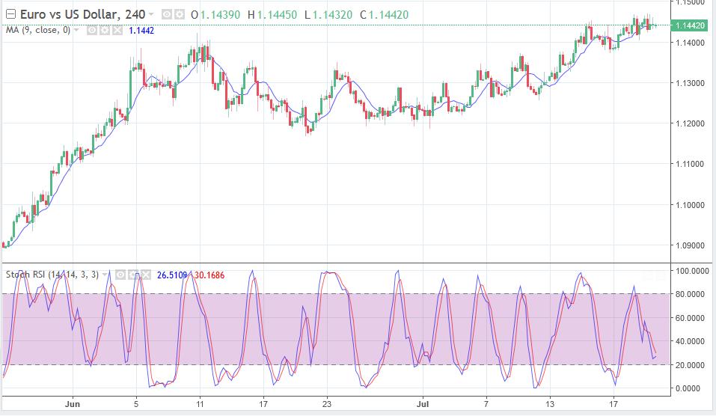Click the MA value 1.1442 in blue

(141, 31)
